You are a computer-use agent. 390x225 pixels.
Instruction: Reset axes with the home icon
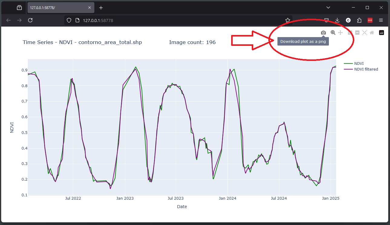pyautogui.click(x=372, y=33)
